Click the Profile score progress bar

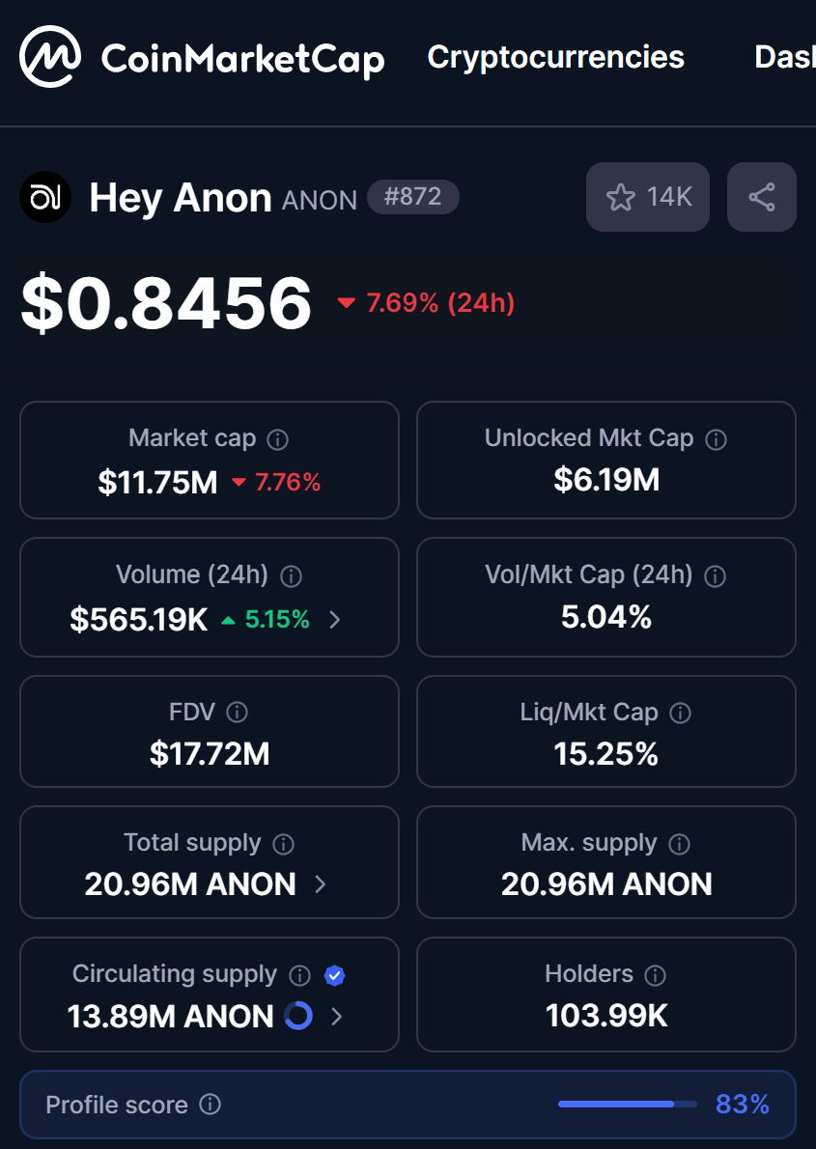coord(627,1104)
